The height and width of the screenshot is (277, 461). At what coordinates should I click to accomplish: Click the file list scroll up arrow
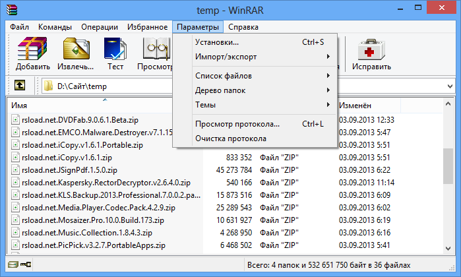[448, 104]
